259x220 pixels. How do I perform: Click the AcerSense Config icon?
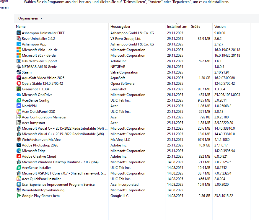tap(19, 100)
